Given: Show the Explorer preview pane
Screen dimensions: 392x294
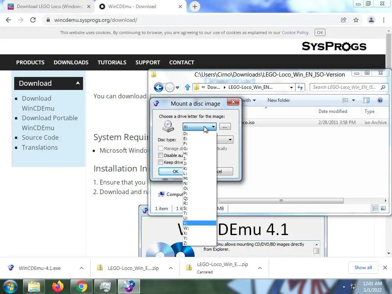Looking at the screenshot, I should tap(366, 100).
